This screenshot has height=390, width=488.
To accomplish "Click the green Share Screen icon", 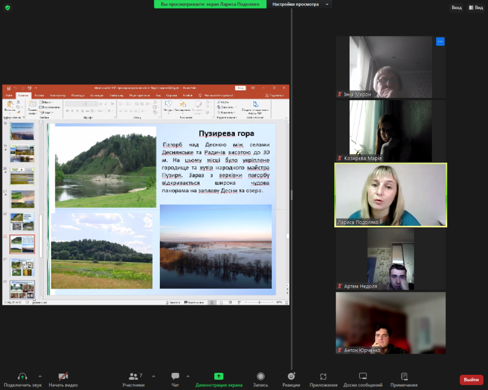I will pyautogui.click(x=218, y=377).
